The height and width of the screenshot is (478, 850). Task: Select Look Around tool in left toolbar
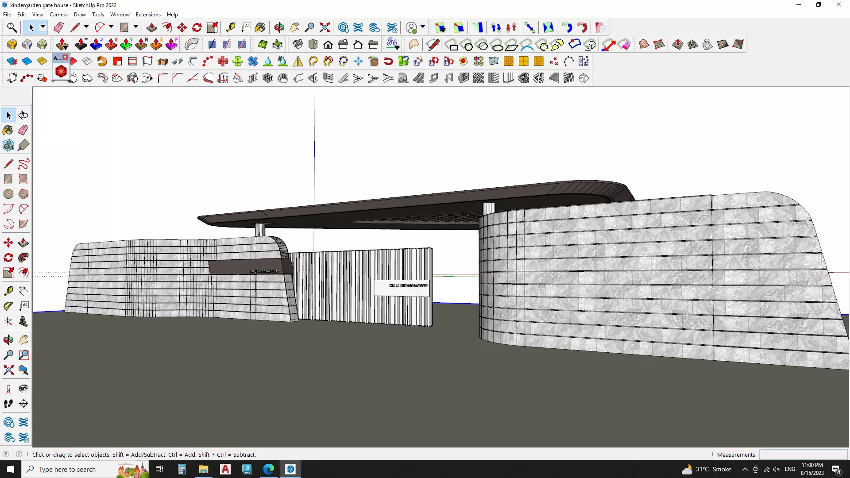(x=23, y=389)
